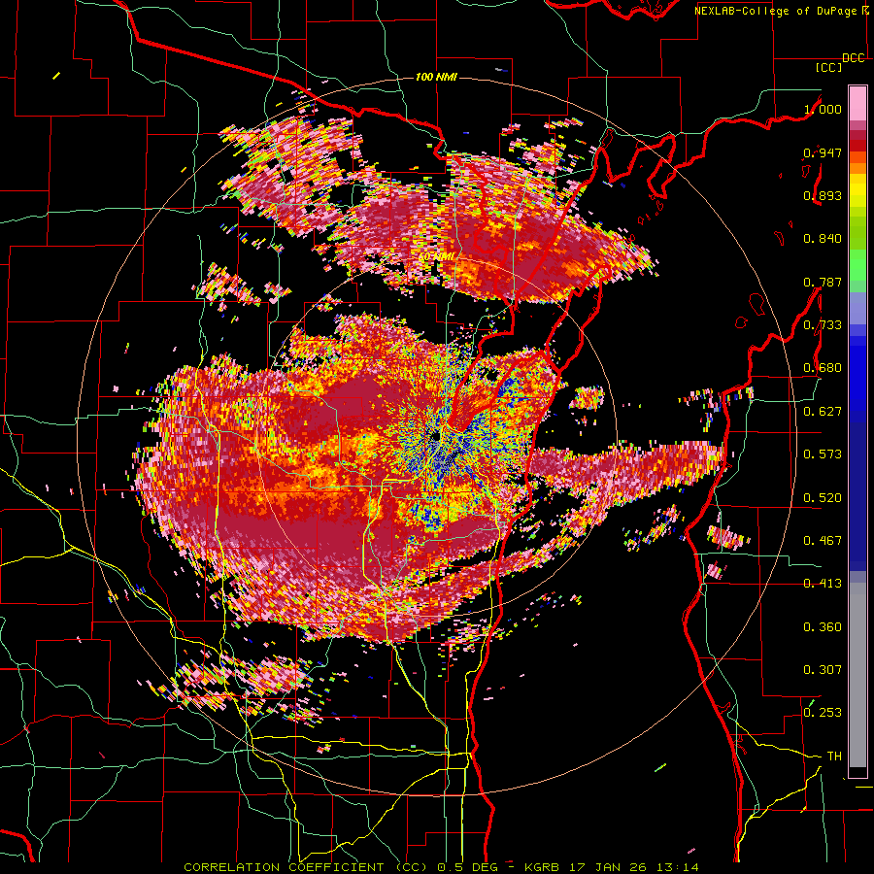
Task: Click the 50 NMI range ring label
Action: pos(436,257)
